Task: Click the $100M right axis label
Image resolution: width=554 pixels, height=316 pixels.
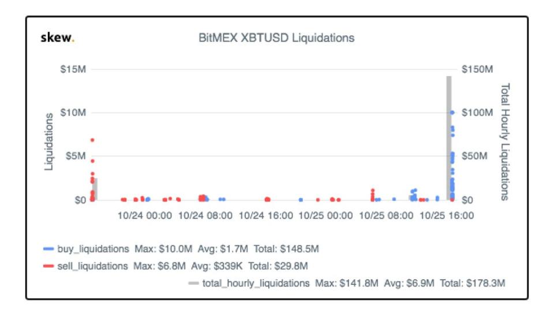Action: click(477, 112)
